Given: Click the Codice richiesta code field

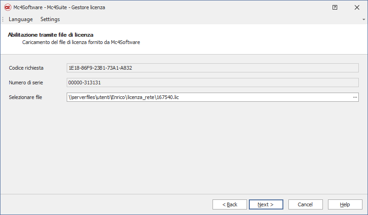Looking at the screenshot, I should [x=213, y=68].
